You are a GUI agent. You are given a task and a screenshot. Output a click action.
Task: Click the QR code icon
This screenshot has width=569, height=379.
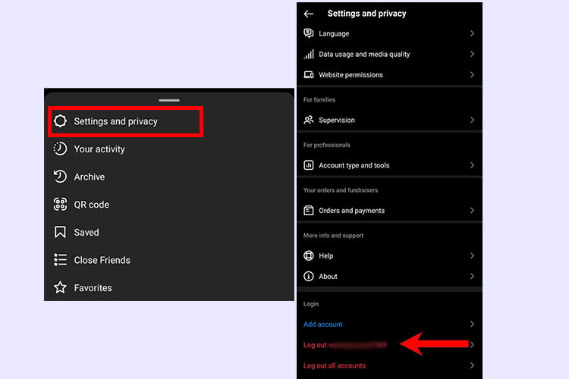click(61, 205)
